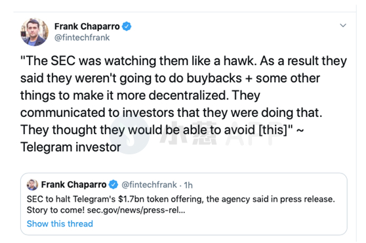Click the main tweet text about the SEC
This screenshot has height=243, width=366.
pos(184,104)
